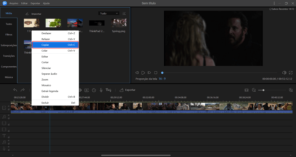Mute the music track above the voiceover track
This screenshot has width=296, height=157.
click(9, 141)
